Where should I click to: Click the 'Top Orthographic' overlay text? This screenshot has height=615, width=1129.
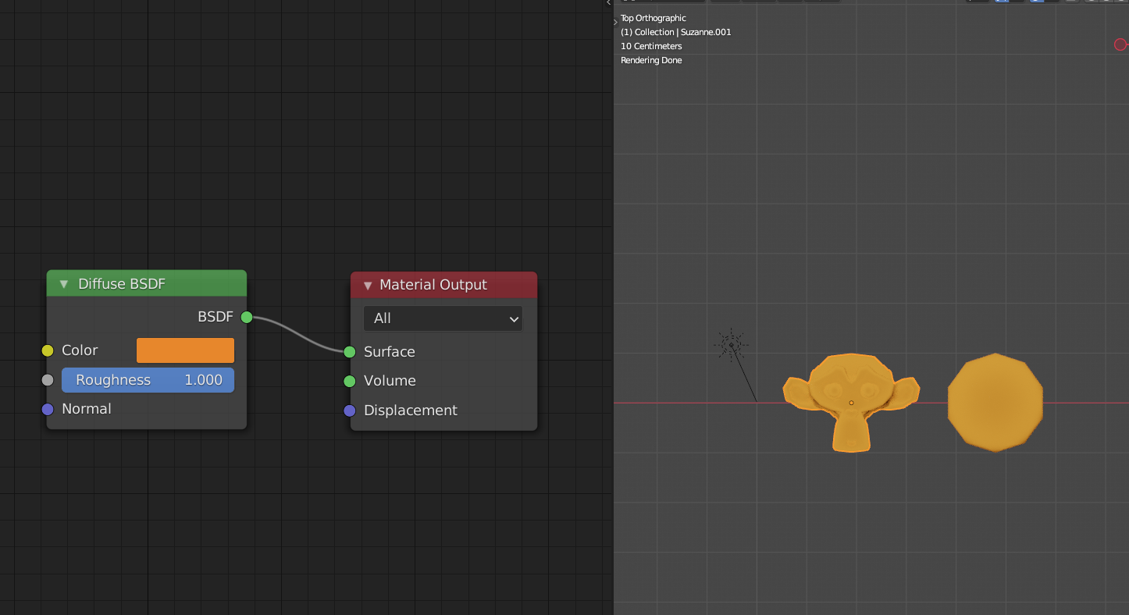[x=654, y=18]
